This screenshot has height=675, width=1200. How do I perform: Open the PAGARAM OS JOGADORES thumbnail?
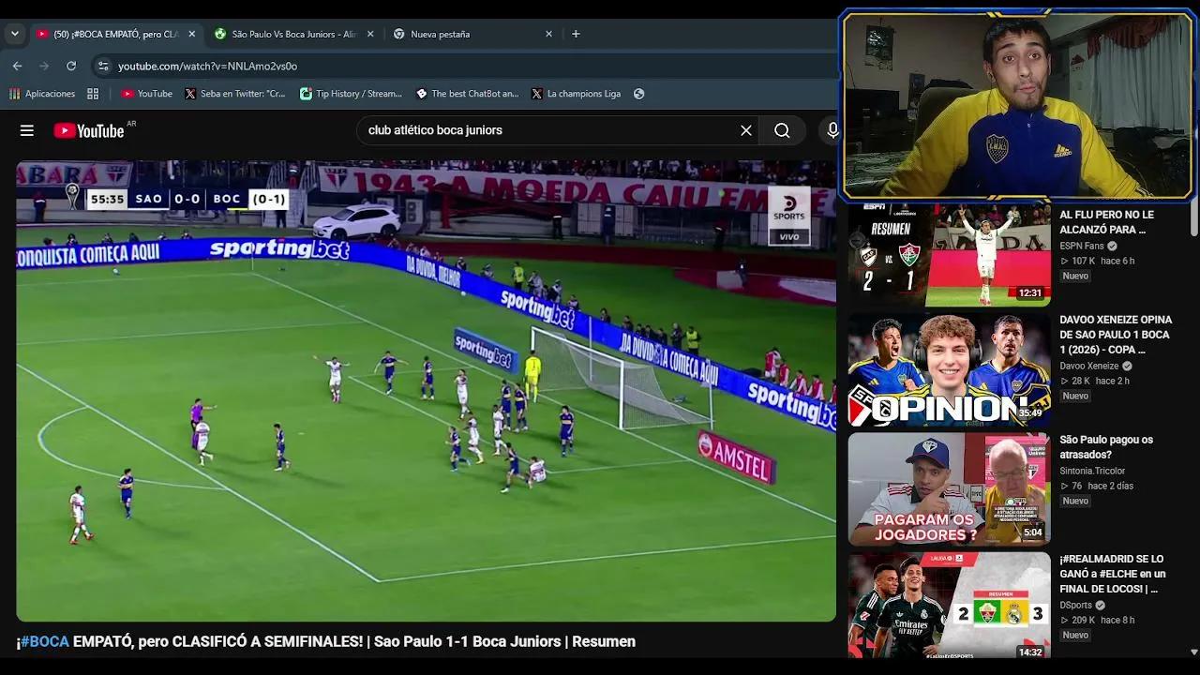click(949, 488)
